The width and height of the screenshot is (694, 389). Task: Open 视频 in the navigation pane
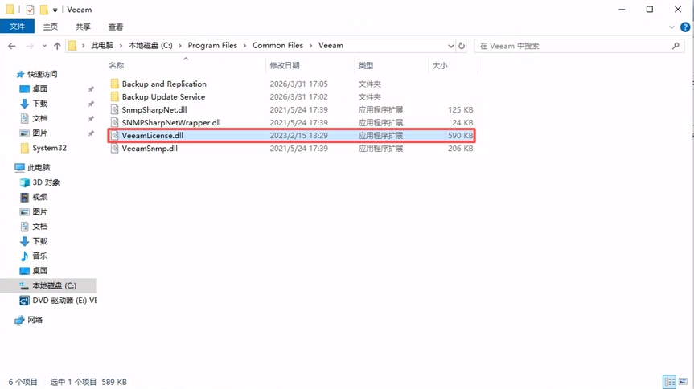(40, 197)
